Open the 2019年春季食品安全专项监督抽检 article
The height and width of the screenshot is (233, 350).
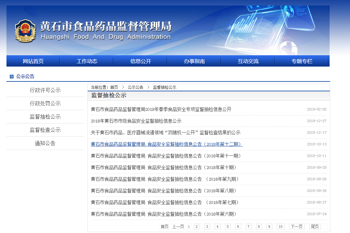pyautogui.click(x=161, y=109)
